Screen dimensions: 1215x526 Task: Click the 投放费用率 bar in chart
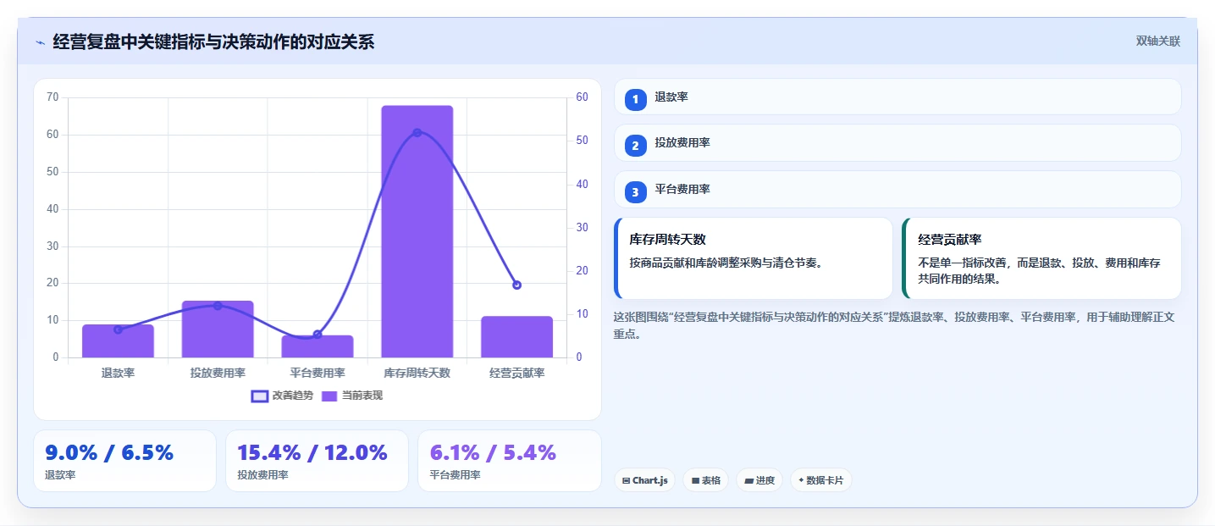[218, 329]
